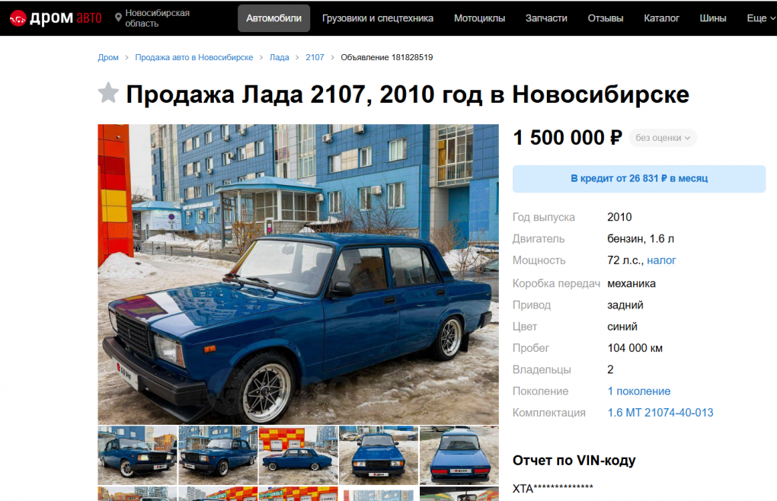Expand the без оценки price rating dropdown
Viewport: 777px width, 501px height.
coord(663,138)
